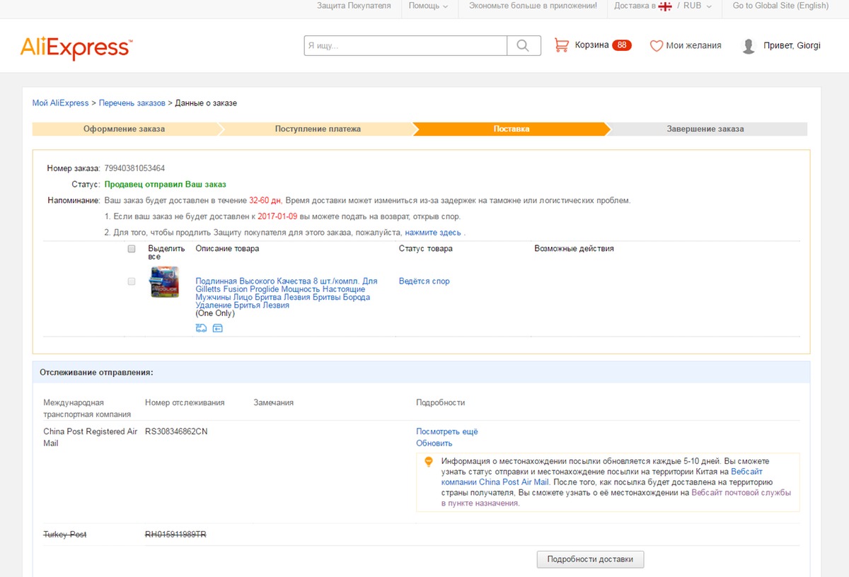
Task: Open 'Экономьте больше в приложении!' link
Action: [x=533, y=6]
